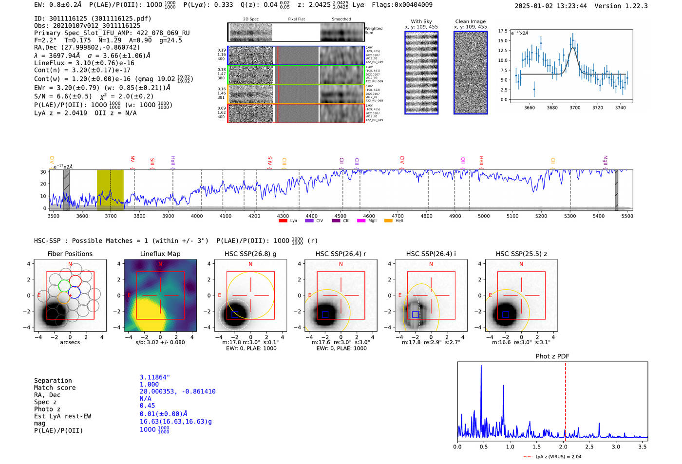The width and height of the screenshot is (682, 464).
Task: Open the Lineflux Map panel
Action: 160,296
